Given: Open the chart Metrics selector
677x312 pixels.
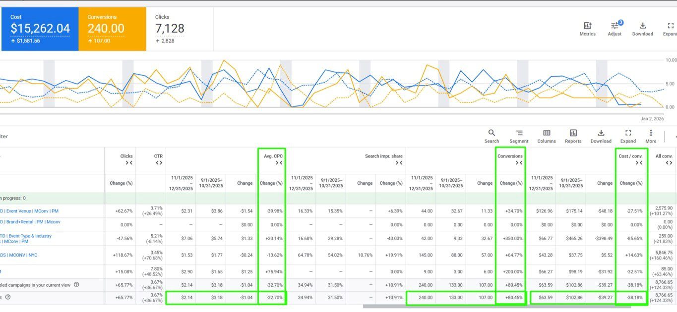Looking at the screenshot, I should coord(587,28).
